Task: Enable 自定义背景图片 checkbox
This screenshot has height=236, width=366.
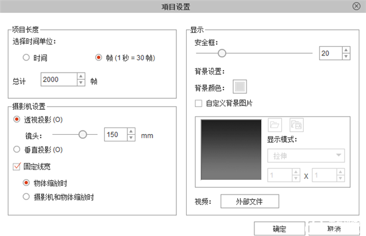Action: point(198,103)
